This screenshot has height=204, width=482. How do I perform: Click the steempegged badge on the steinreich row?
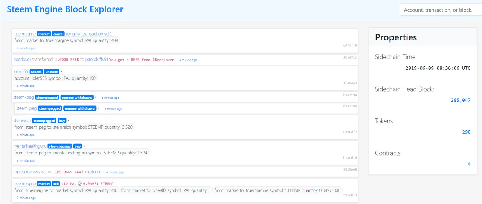point(44,121)
